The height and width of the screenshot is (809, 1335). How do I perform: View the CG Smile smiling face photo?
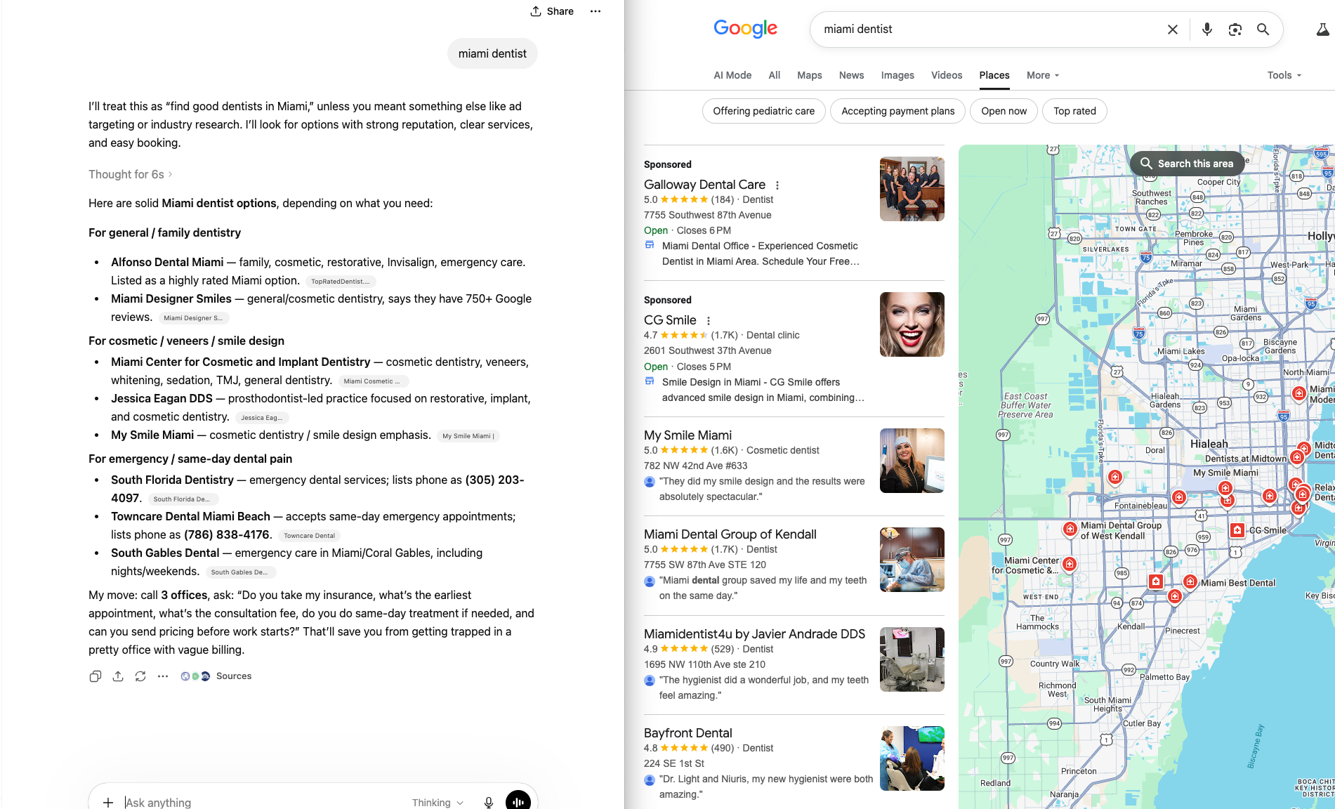pyautogui.click(x=912, y=324)
